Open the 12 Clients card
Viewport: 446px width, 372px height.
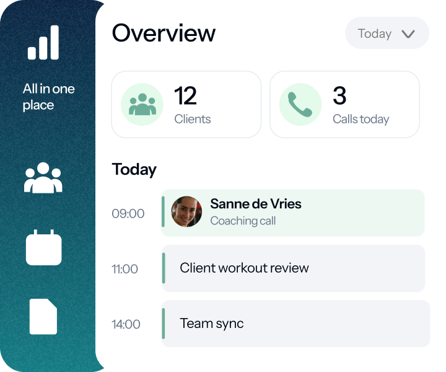pos(186,104)
